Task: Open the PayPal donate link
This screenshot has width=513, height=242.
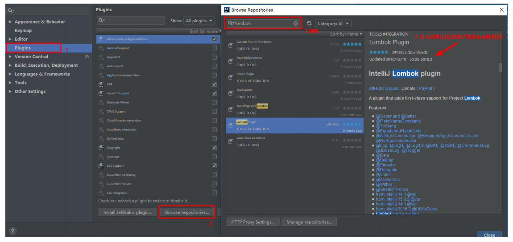Action: coord(425,89)
